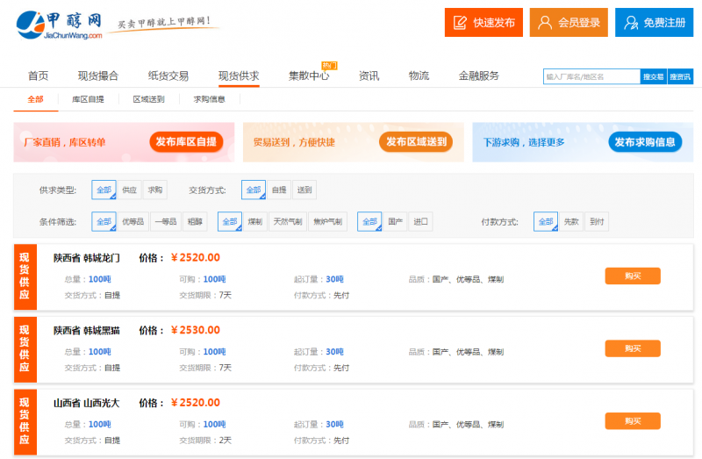Filter 交货方式 by 自提
This screenshot has height=459, width=702.
coord(279,190)
